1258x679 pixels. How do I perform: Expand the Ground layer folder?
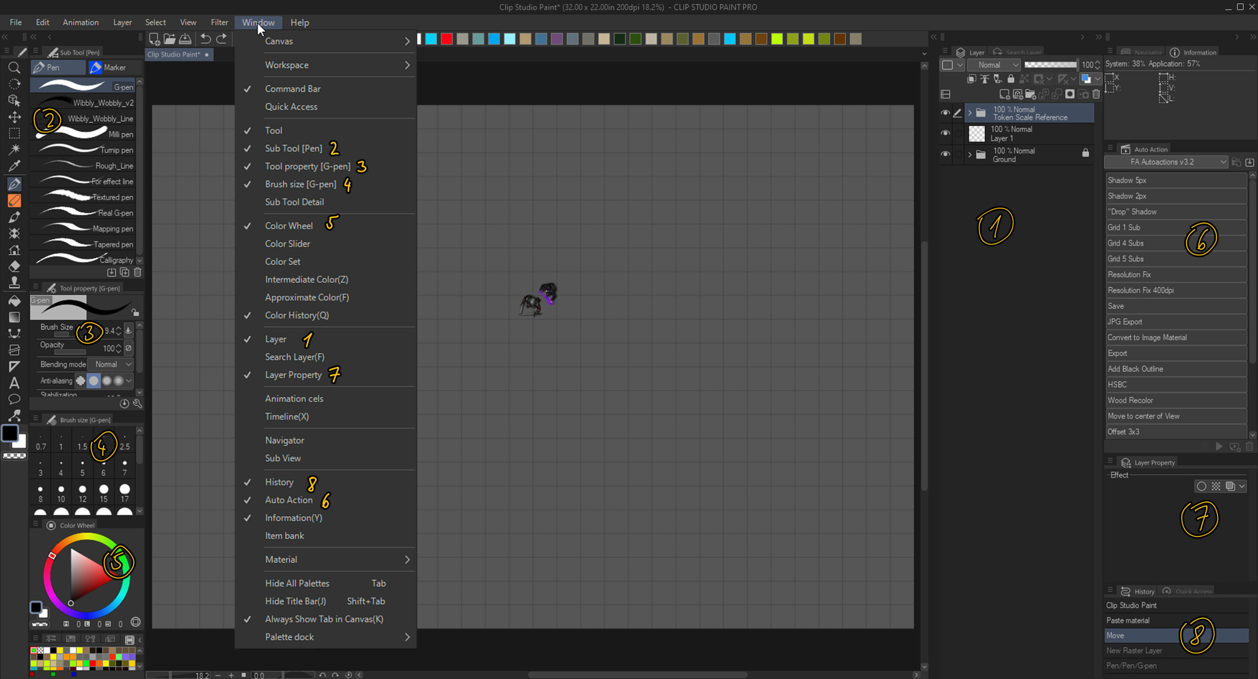pos(970,155)
